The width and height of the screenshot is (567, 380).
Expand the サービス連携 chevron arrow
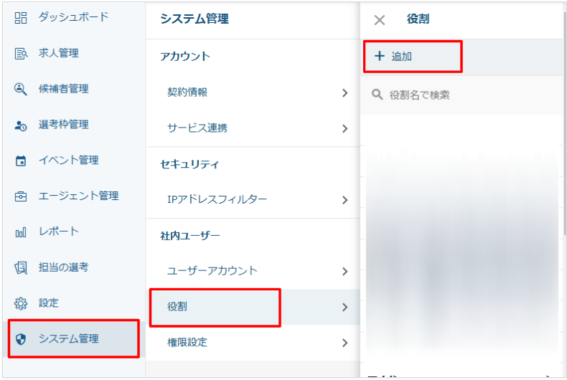tap(345, 129)
